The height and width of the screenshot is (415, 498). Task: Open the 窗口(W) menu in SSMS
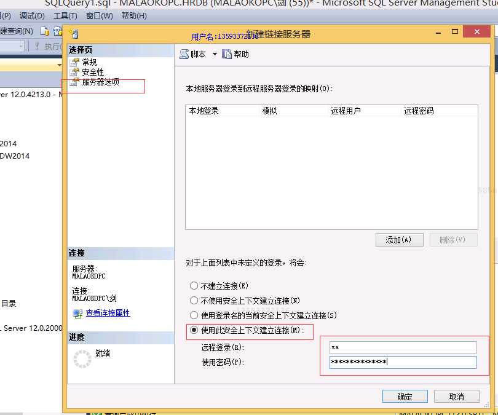click(x=100, y=15)
